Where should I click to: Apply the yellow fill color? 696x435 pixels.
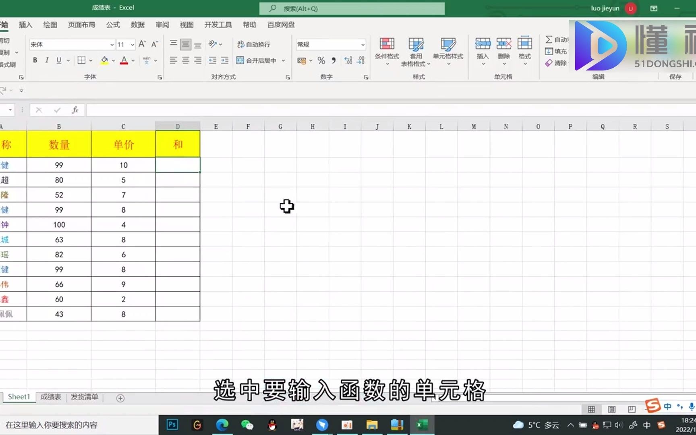pyautogui.click(x=104, y=60)
